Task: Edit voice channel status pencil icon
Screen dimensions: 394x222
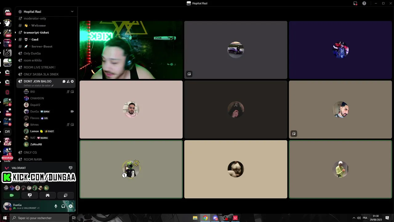Action: pos(52,85)
